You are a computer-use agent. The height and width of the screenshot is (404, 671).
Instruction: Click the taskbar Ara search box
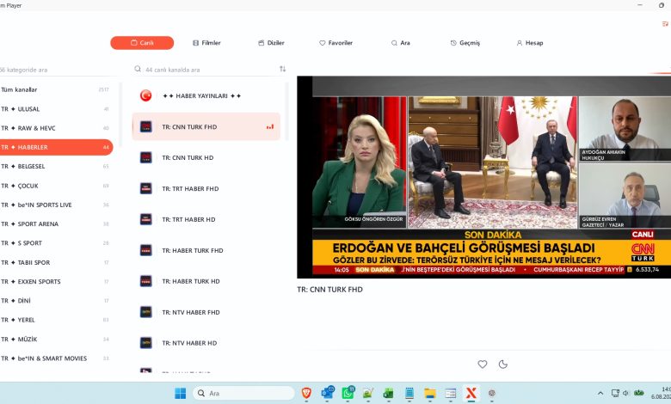(244, 394)
